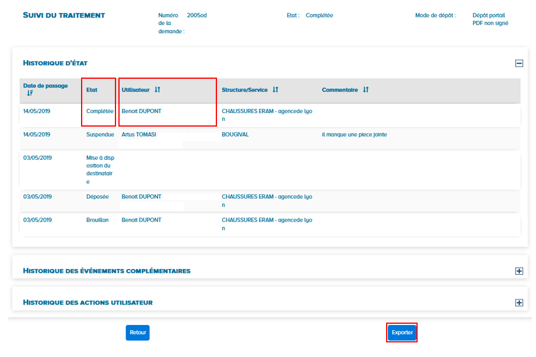
Task: Sort by Date de passage column icon
Action: point(30,93)
